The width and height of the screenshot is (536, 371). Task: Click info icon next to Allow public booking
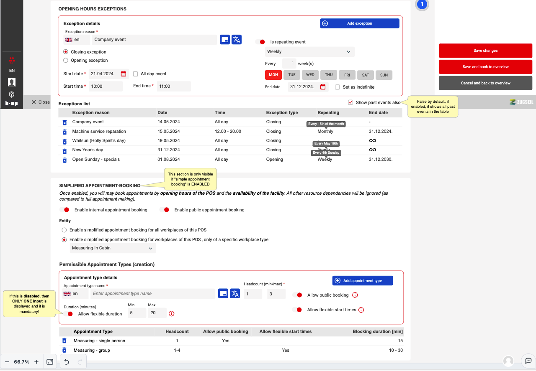tap(355, 295)
